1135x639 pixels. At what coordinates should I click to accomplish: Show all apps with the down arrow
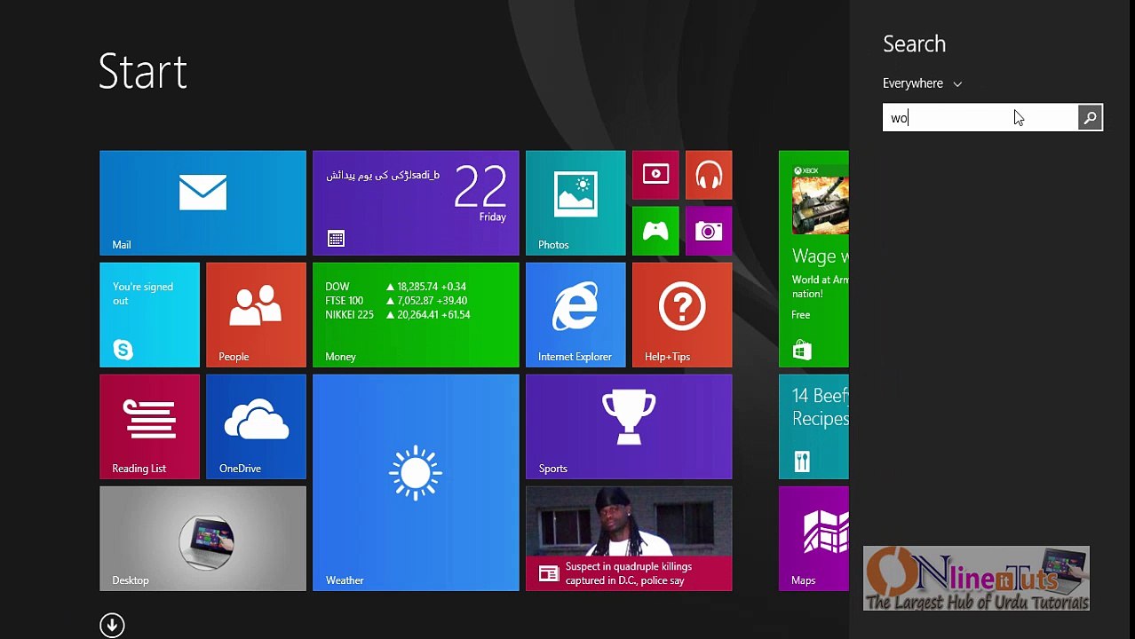(112, 625)
